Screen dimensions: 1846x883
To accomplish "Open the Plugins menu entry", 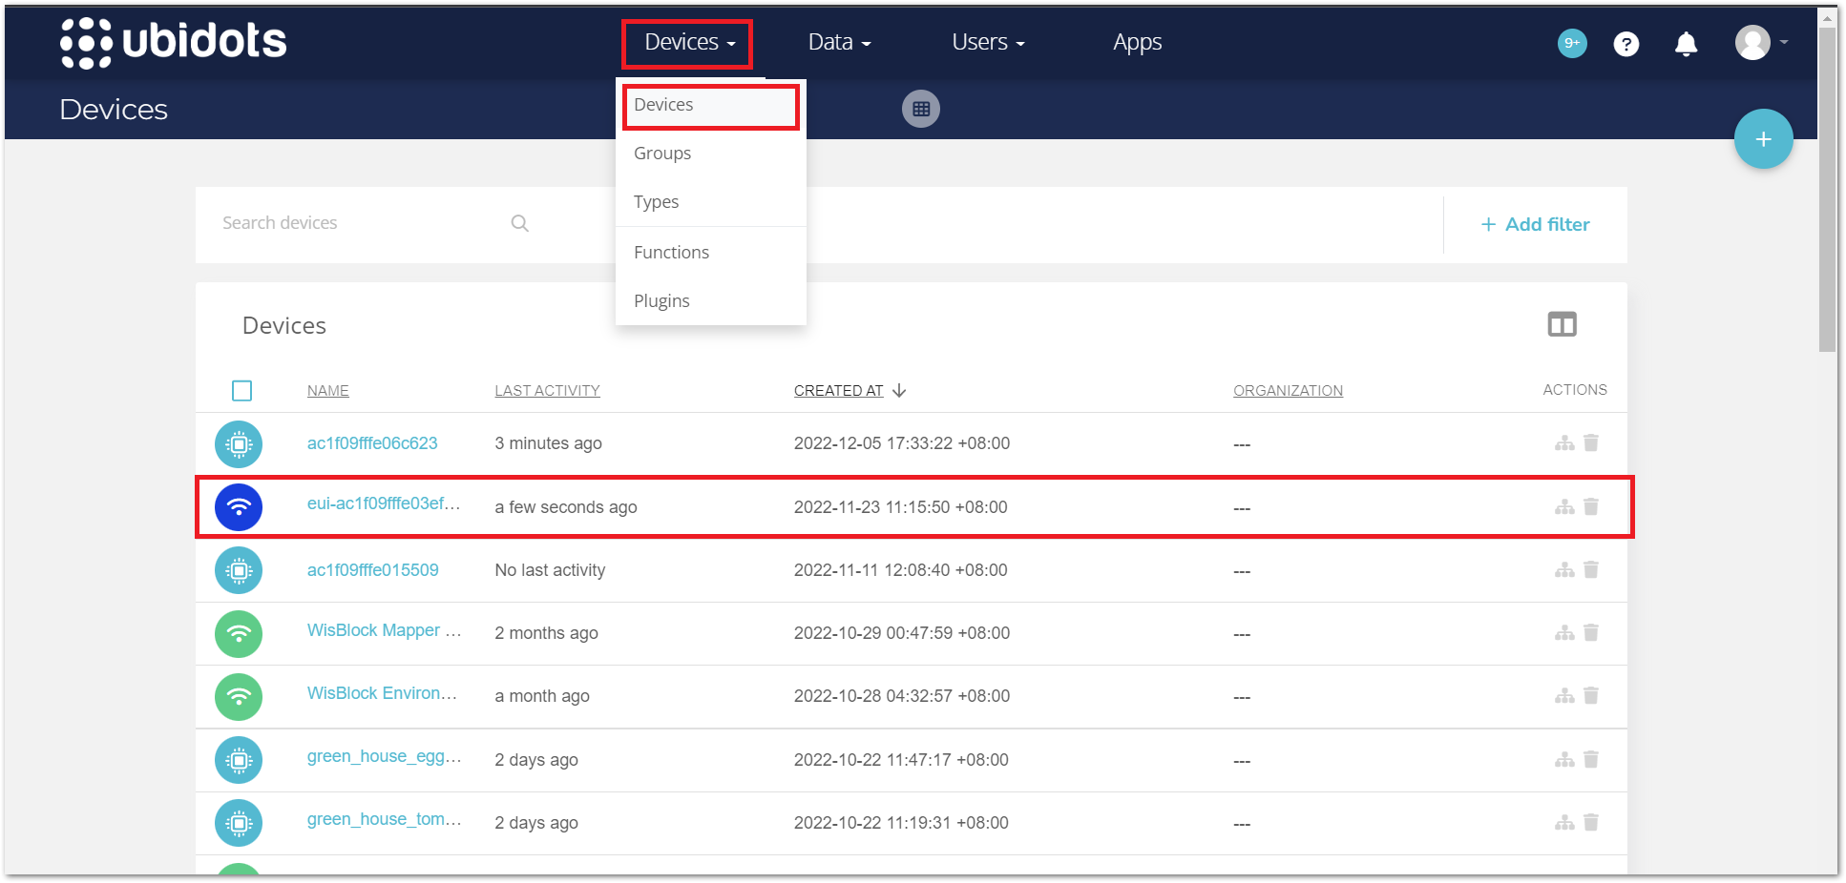I will click(661, 300).
